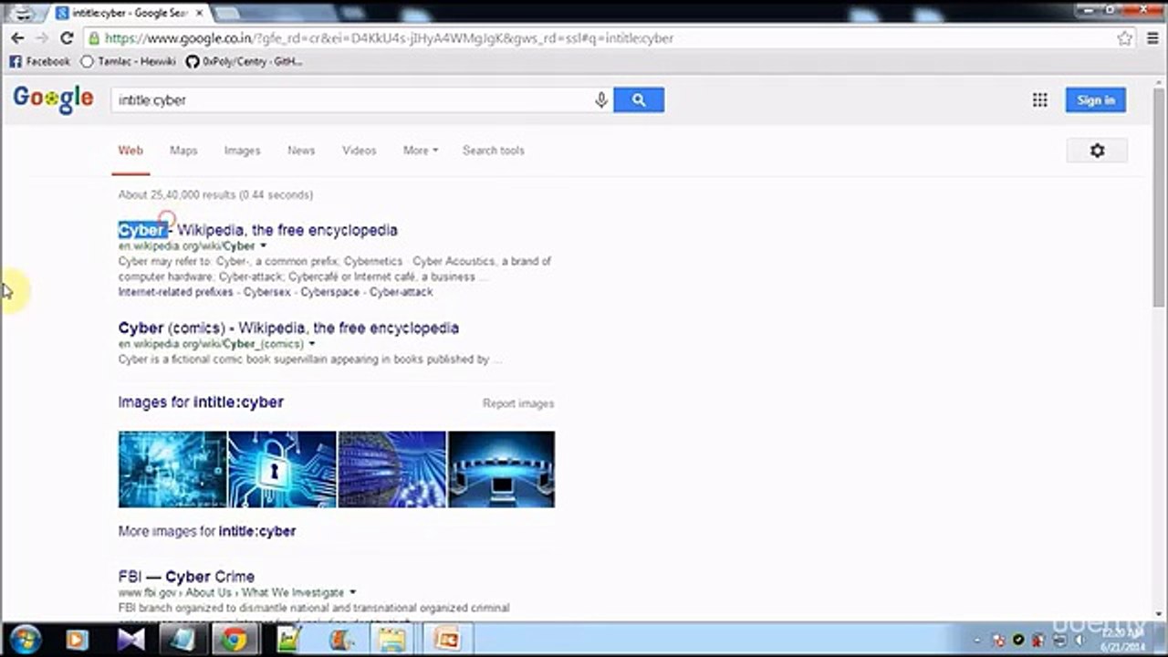Open the Facebook bookmark
1168x657 pixels.
(39, 61)
